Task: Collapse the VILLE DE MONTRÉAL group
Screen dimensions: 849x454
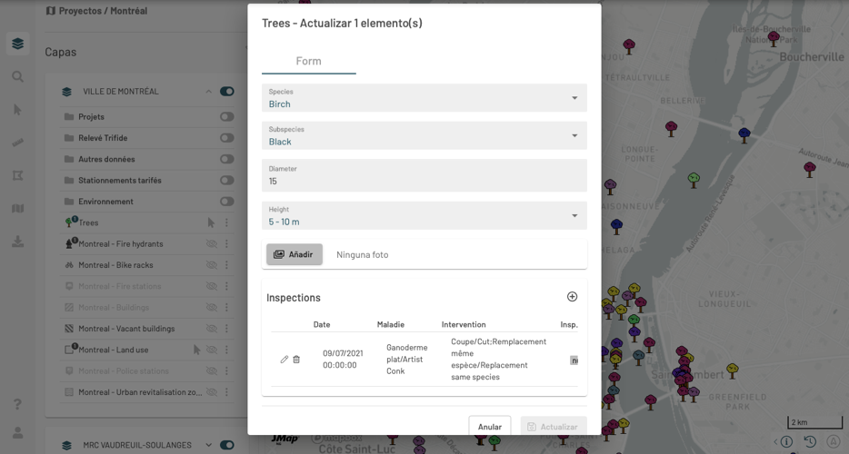Action: coord(208,92)
